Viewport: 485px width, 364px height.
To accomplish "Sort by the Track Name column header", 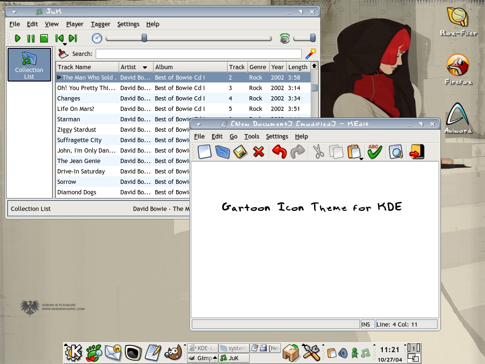I will click(87, 67).
